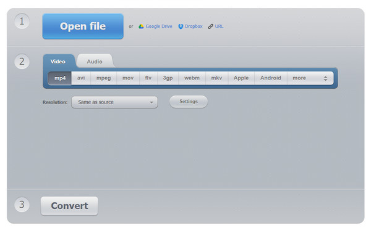Click the Google Drive icon

tap(141, 27)
